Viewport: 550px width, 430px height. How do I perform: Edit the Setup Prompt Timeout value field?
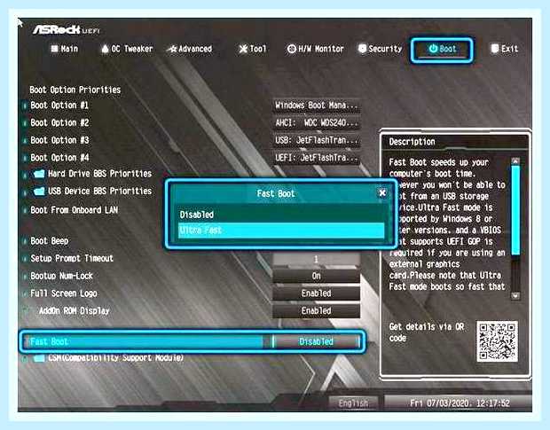tap(316, 259)
